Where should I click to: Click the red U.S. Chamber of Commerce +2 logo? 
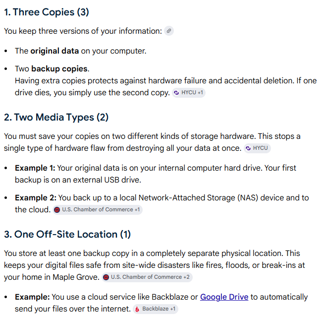[106, 277]
